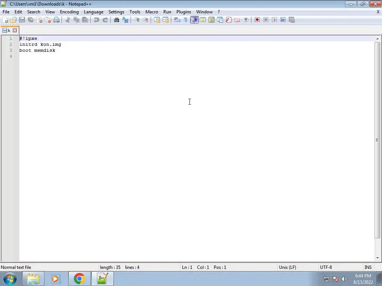Image resolution: width=382 pixels, height=286 pixels.
Task: Click the Close All toolbar icon
Action: pyautogui.click(x=48, y=20)
